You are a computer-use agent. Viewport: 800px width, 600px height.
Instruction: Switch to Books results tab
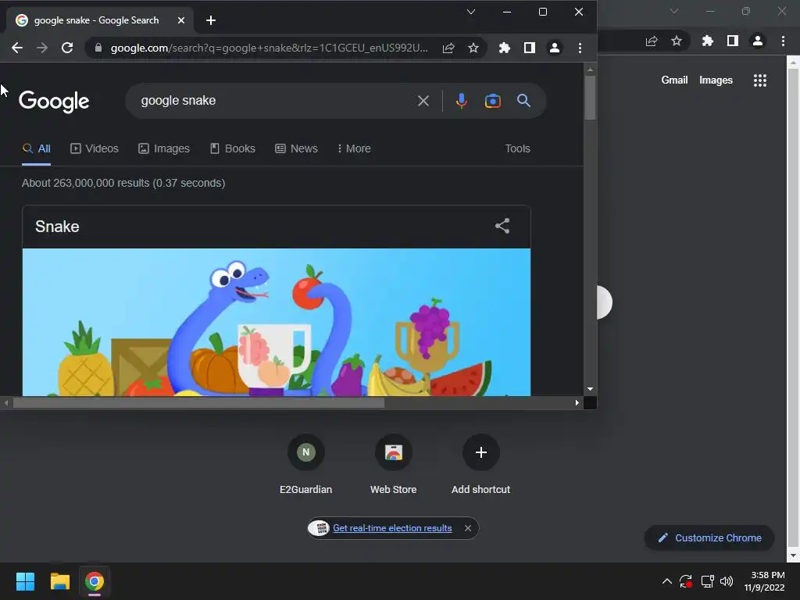[233, 148]
